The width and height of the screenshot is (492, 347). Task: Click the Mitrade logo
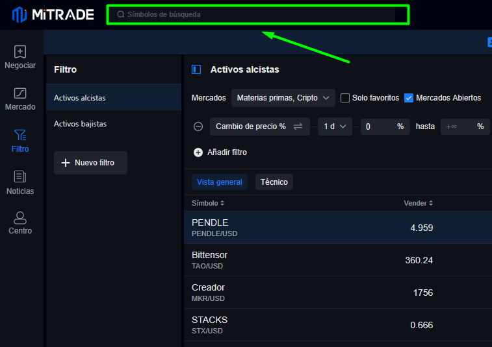[x=53, y=14]
